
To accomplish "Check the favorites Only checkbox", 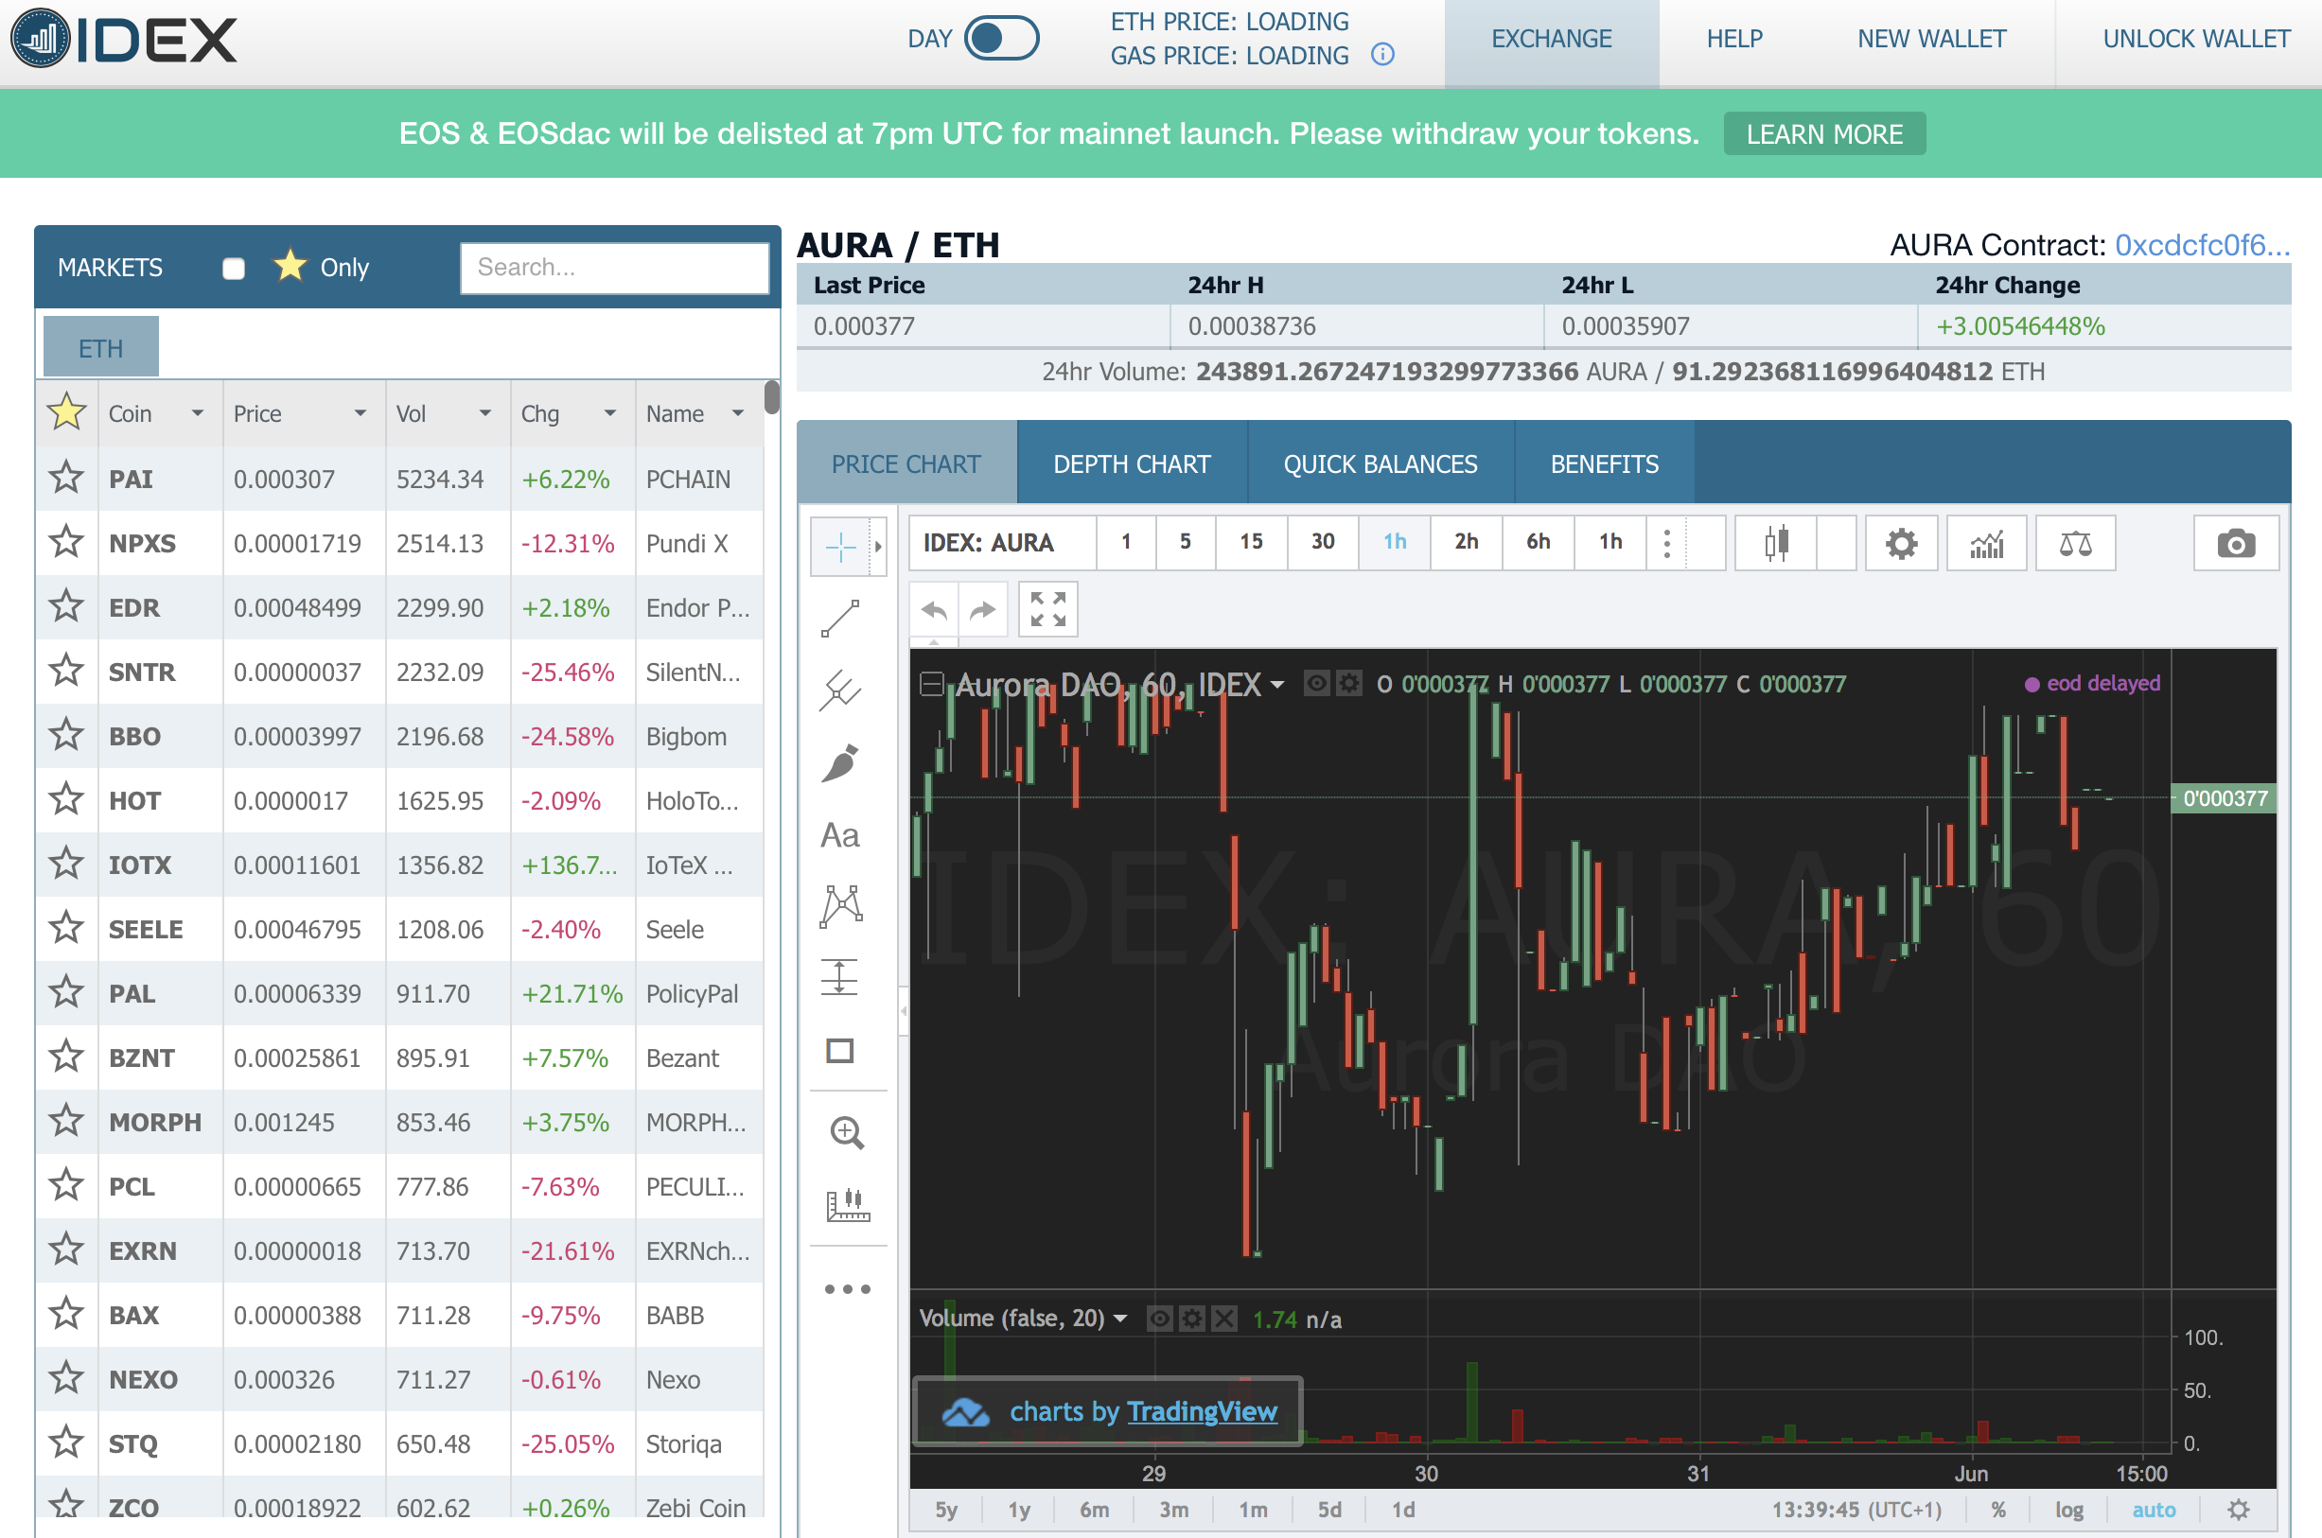I will (234, 268).
